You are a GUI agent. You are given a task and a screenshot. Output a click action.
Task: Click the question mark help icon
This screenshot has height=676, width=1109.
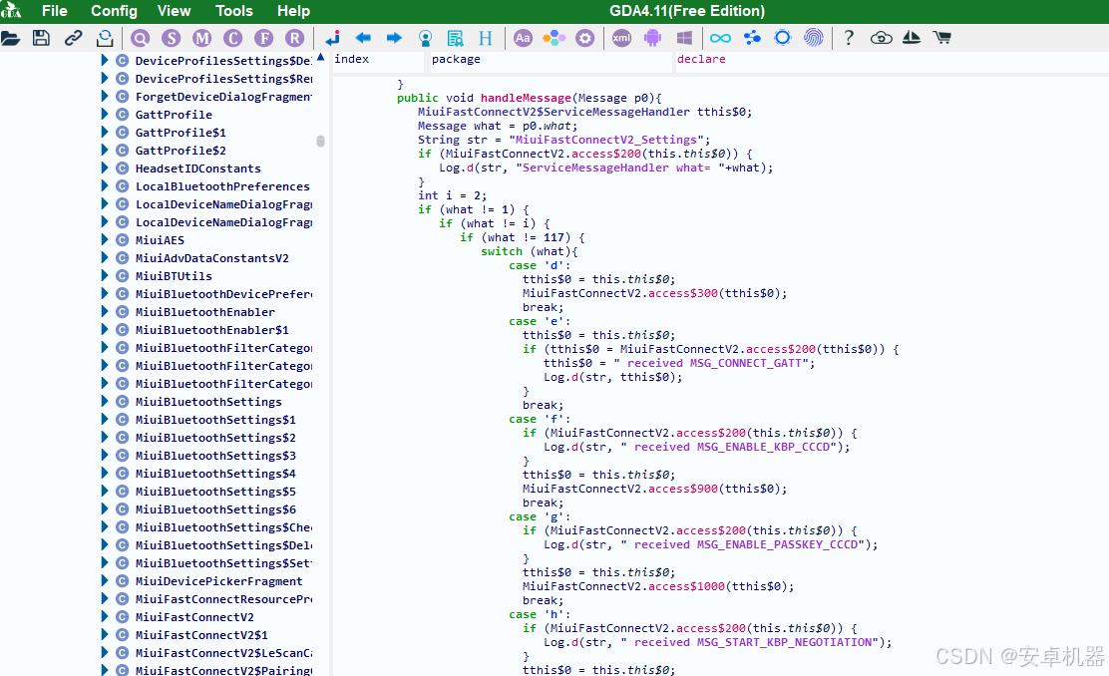pos(849,38)
